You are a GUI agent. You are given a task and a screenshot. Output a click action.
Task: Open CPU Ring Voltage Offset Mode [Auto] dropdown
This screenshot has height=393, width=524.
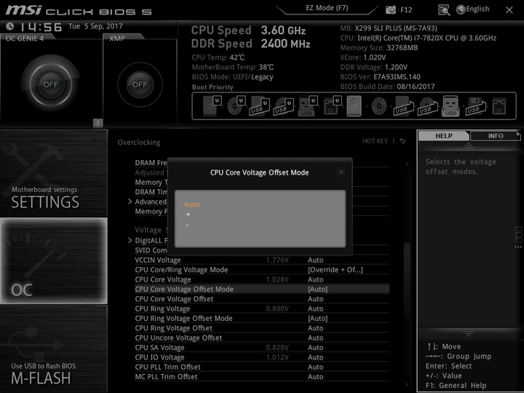(x=318, y=318)
